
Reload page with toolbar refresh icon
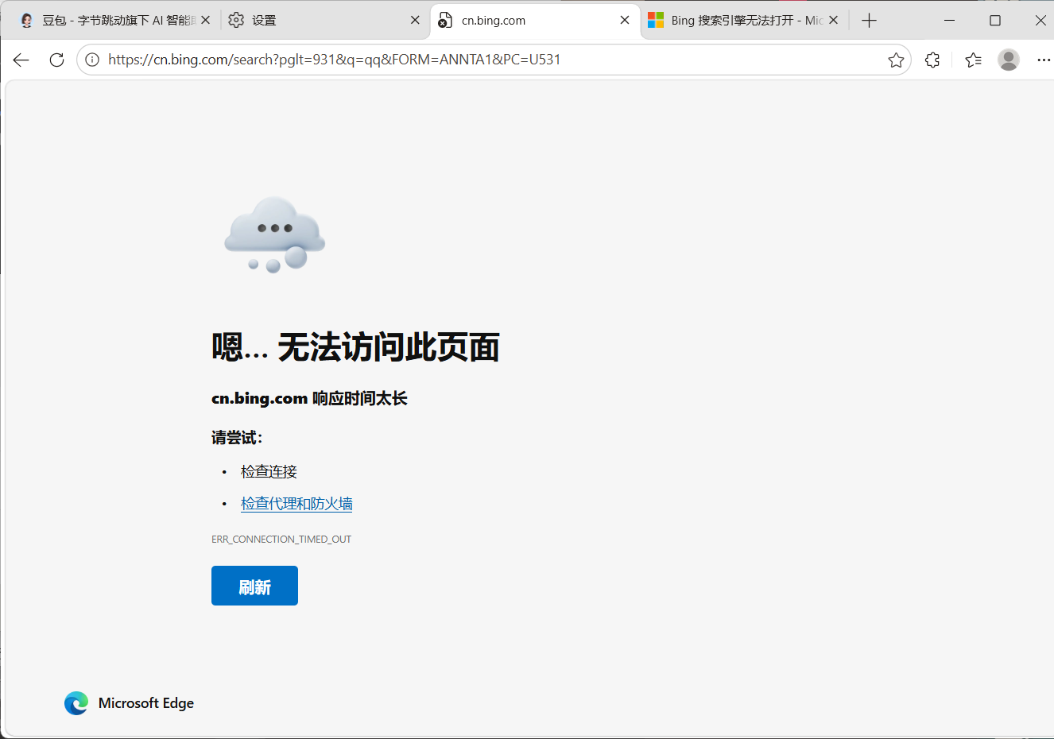pyautogui.click(x=56, y=60)
